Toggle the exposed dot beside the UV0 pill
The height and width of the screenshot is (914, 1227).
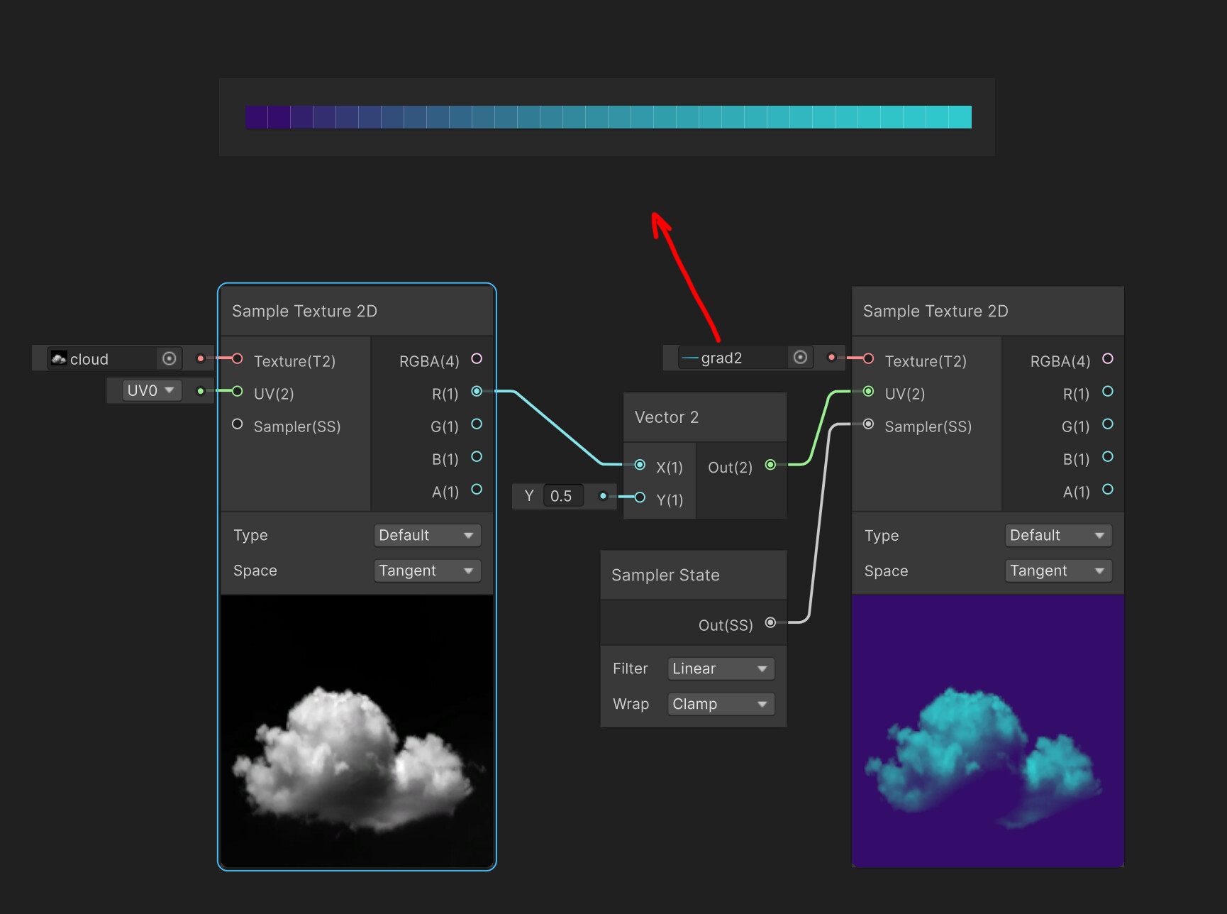coord(201,390)
